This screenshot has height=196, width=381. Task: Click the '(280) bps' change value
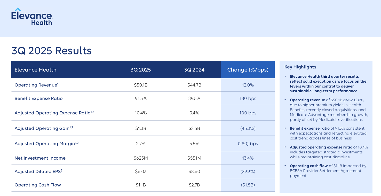point(248,144)
